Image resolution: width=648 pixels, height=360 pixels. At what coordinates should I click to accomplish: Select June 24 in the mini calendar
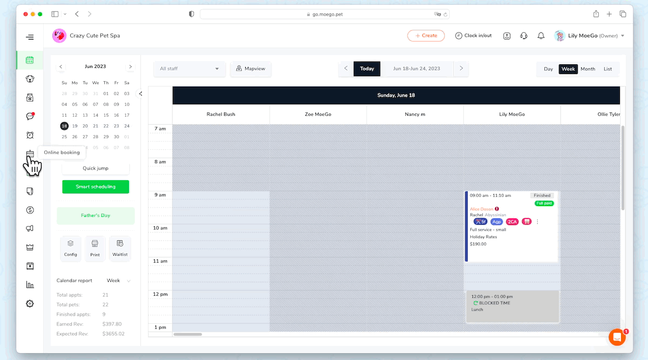(127, 125)
